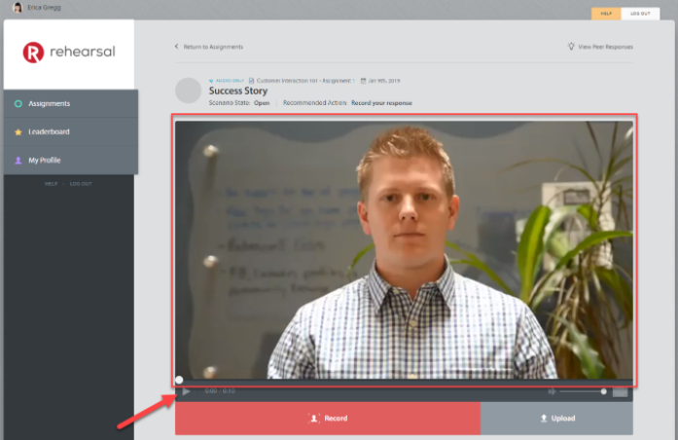This screenshot has height=440, width=678.
Task: Open the View Peer Responses link
Action: pyautogui.click(x=605, y=46)
